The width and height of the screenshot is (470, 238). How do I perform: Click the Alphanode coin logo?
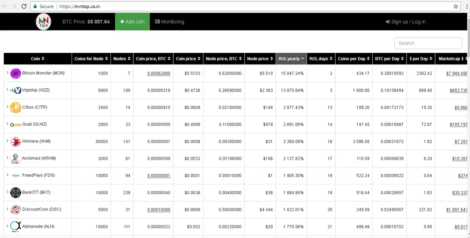tap(15, 227)
